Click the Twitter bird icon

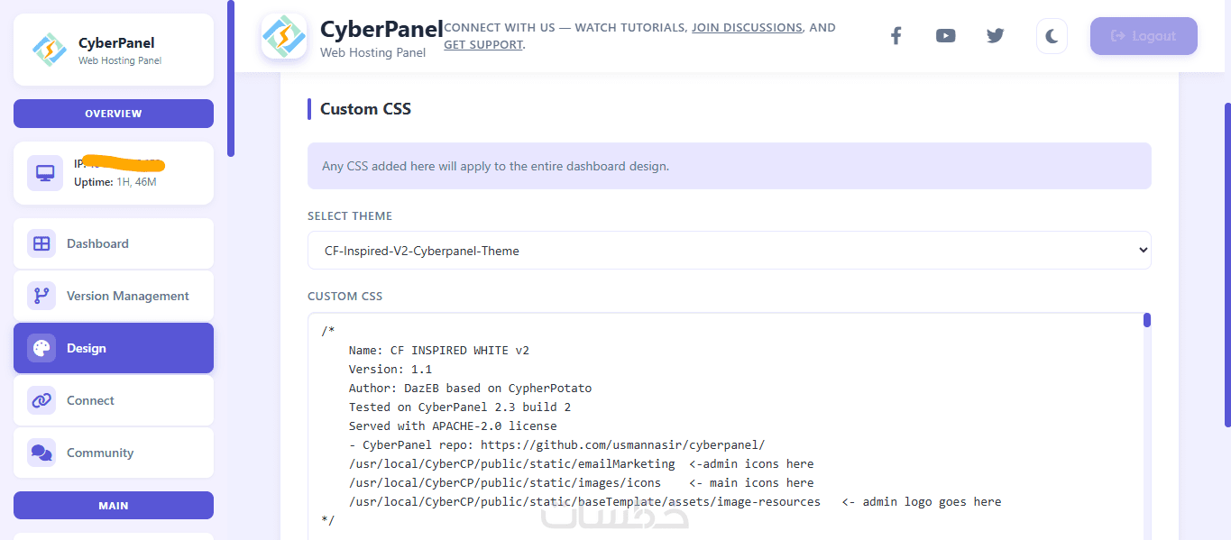tap(995, 36)
